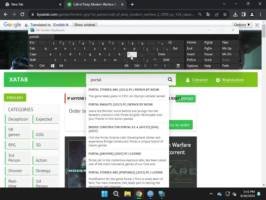Viewport: 266px width, 200px height.
Task: Click the backspace key on On-Screen Keyboard
Action: pos(170,42)
